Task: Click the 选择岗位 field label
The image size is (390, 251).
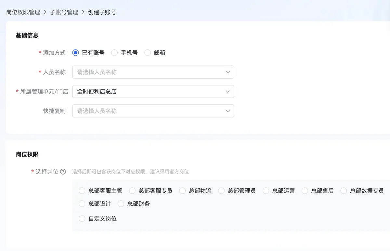Action: coord(47,172)
